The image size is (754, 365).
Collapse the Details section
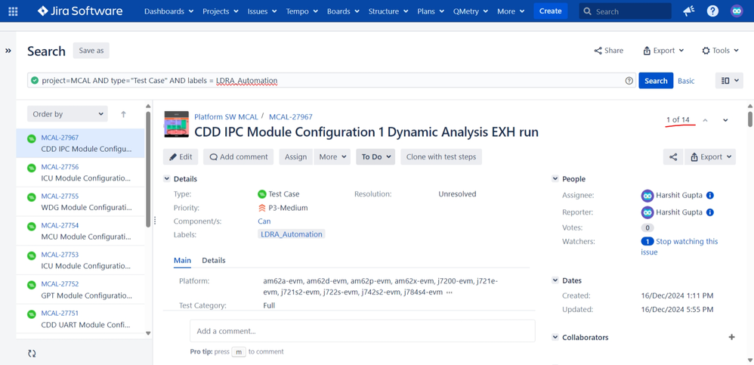coord(167,179)
